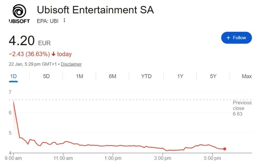Click the red chart endpoint dot

[225, 149]
